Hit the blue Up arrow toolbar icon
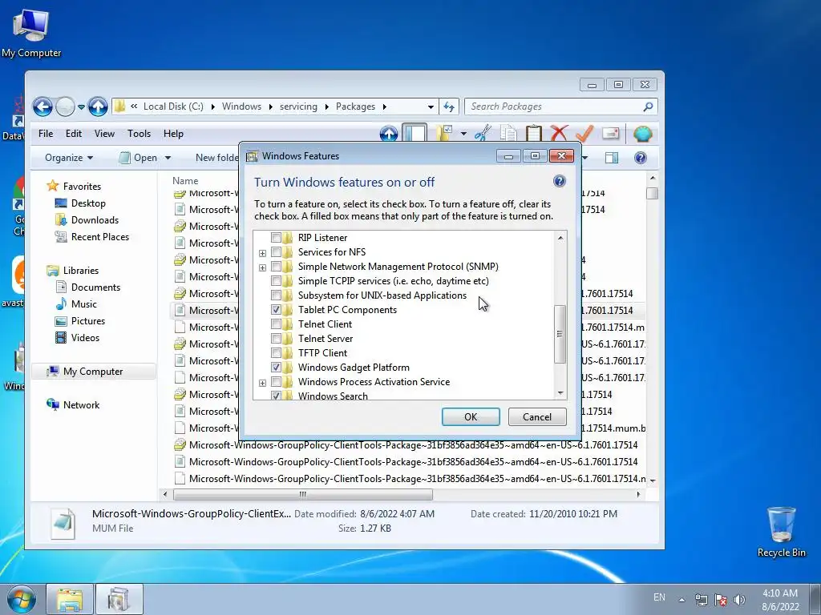Screen dimensions: 821x615 click(x=389, y=134)
